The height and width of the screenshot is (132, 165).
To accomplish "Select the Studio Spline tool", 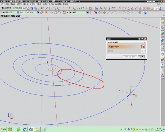I will (79, 8).
